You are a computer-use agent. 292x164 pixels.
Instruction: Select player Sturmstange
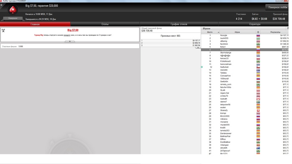coord(226,52)
